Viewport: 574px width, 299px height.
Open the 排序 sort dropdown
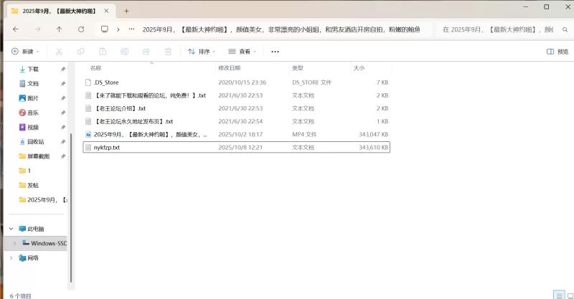[202, 52]
